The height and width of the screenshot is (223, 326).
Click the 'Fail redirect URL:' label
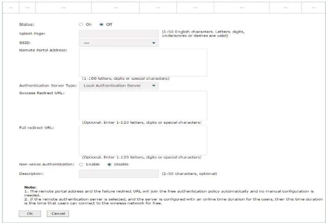coord(37,128)
